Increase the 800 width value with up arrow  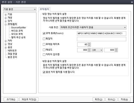point(89,49)
